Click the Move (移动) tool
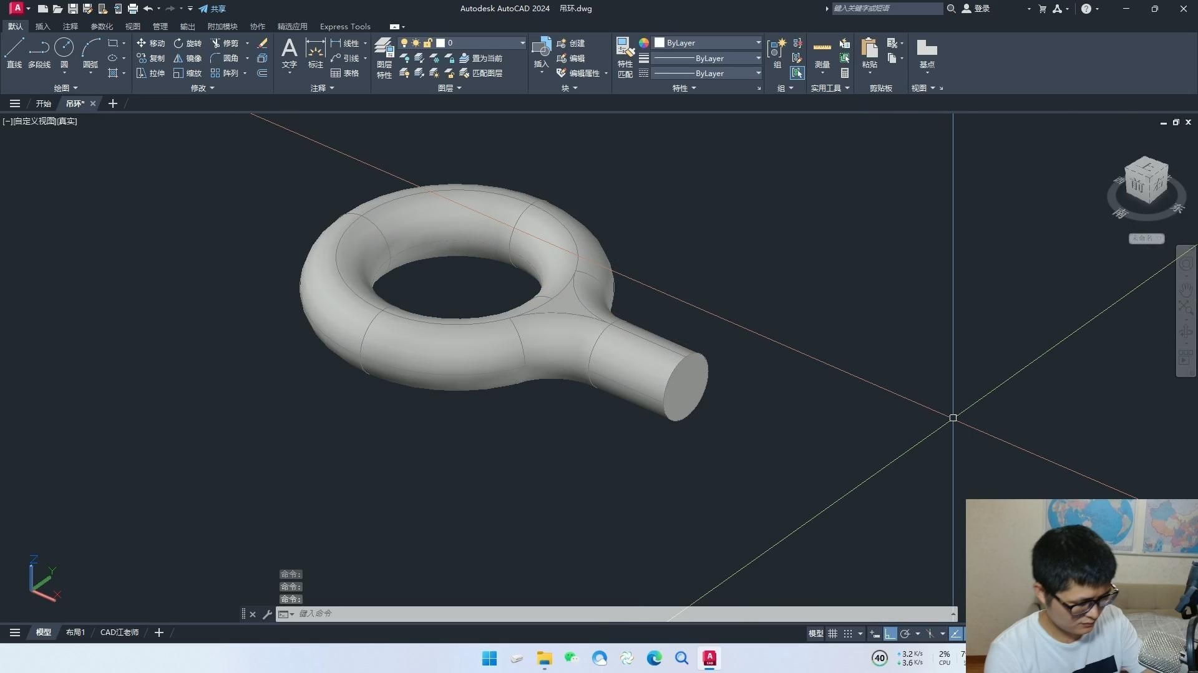1198x673 pixels. point(150,43)
